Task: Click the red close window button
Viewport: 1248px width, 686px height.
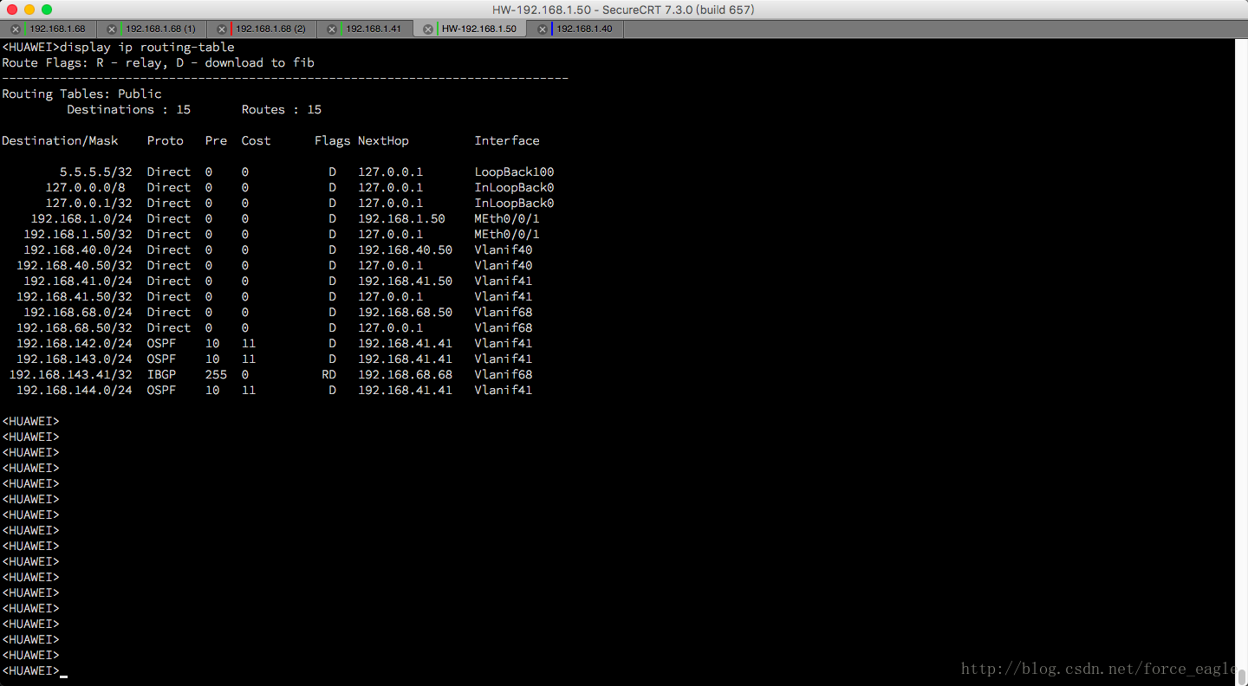Action: 12,10
